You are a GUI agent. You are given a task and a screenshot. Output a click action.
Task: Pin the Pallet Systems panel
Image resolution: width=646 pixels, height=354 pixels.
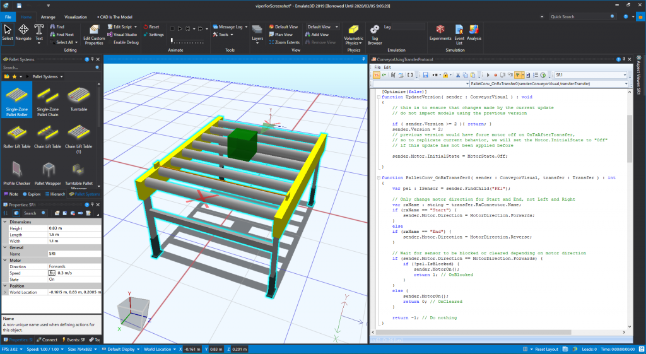(x=92, y=59)
